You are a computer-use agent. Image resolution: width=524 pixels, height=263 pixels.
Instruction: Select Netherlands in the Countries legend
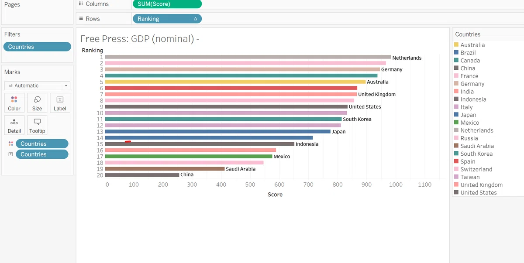coord(477,130)
